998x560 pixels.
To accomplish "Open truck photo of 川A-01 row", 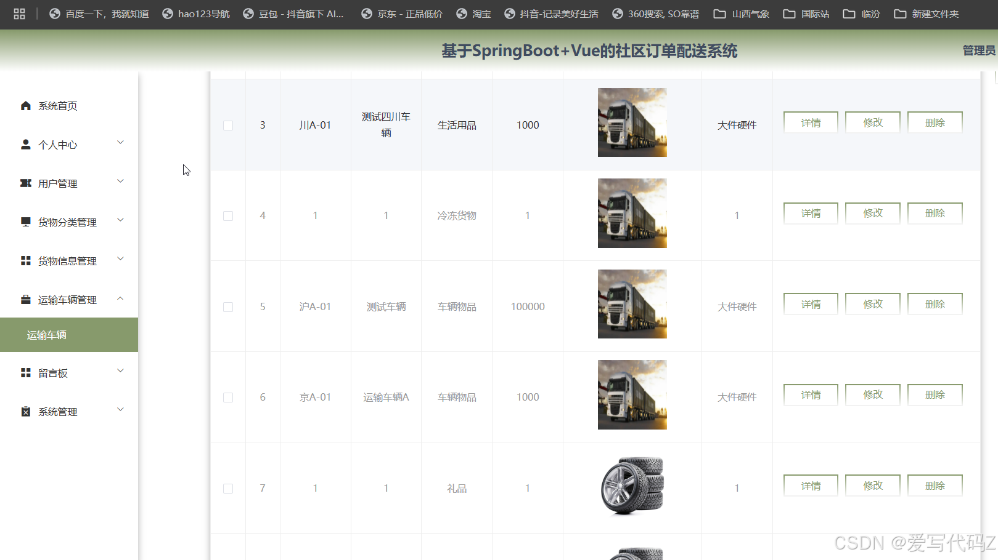I will [632, 122].
